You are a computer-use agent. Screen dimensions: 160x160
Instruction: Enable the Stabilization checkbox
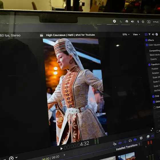point(155,107)
